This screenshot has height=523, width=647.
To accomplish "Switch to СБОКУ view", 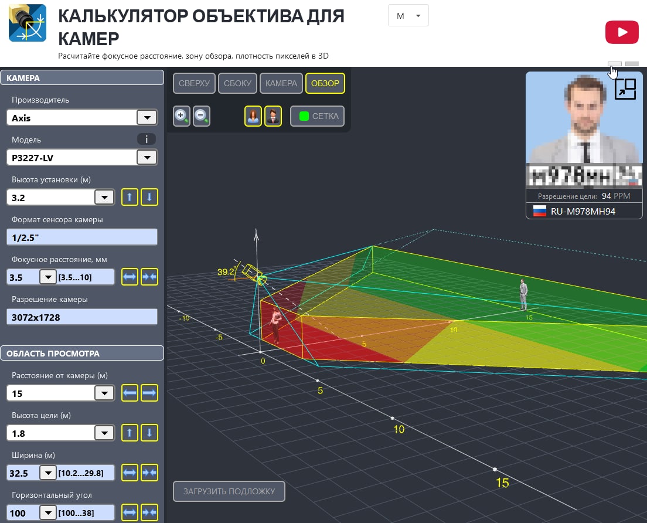I will click(237, 83).
